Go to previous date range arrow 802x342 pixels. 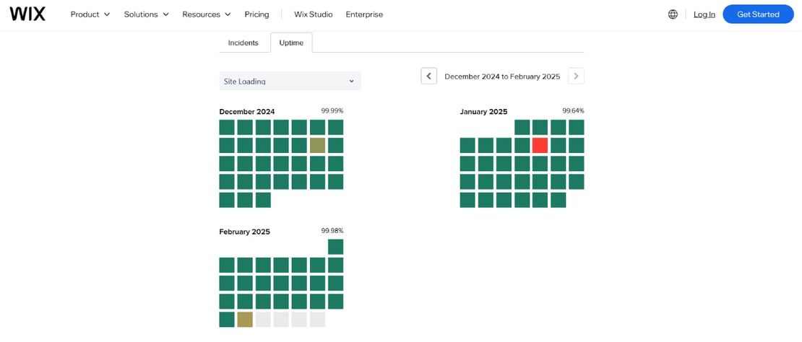pyautogui.click(x=428, y=76)
